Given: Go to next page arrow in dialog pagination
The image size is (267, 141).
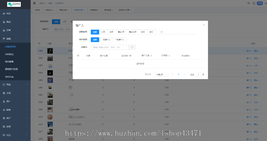Looking at the screenshot, I should pos(184,74).
